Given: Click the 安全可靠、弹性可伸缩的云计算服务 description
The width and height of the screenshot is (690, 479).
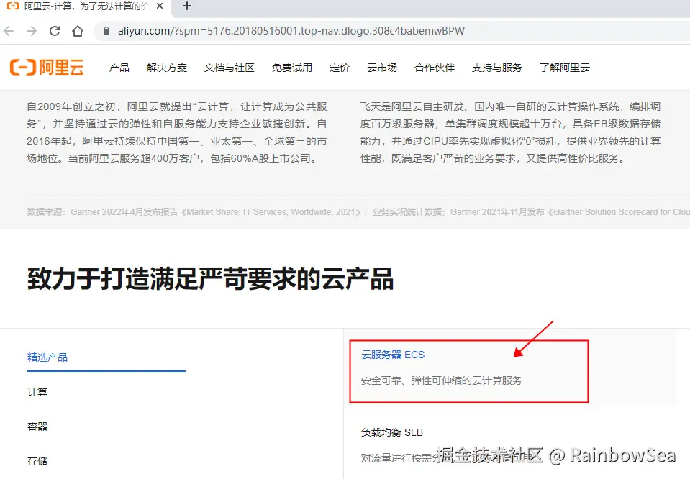Looking at the screenshot, I should click(441, 380).
